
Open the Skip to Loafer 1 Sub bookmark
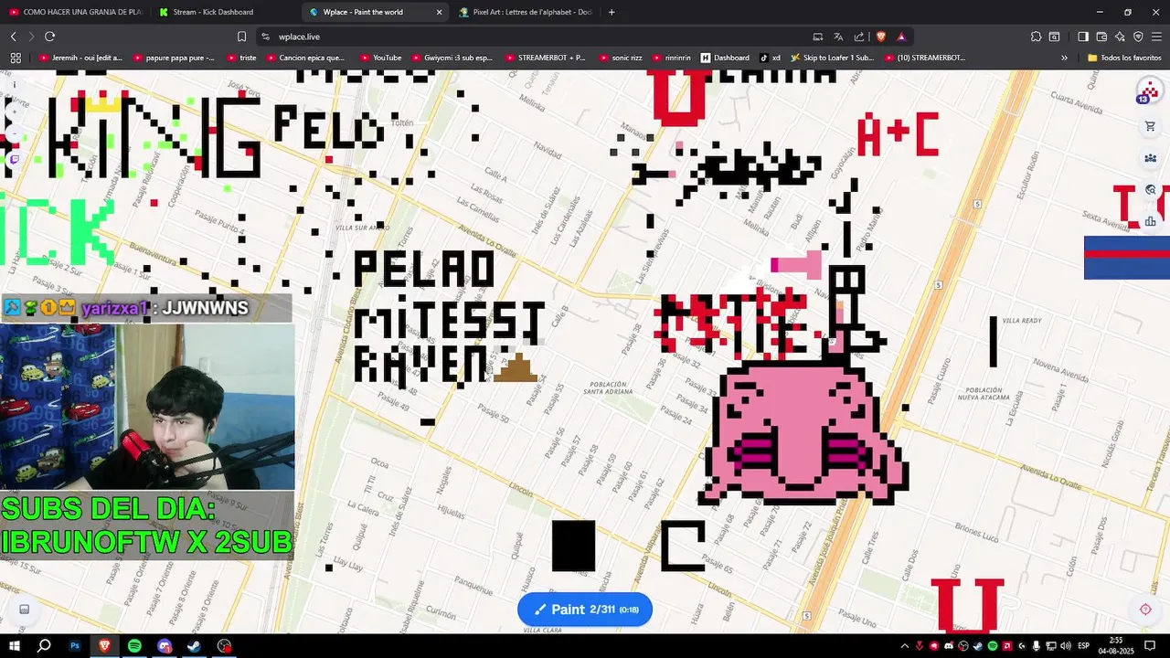(x=833, y=58)
